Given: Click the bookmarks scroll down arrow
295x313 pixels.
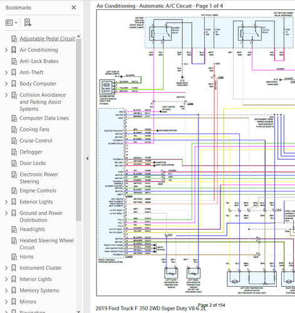Looking at the screenshot, I should coord(78,312).
